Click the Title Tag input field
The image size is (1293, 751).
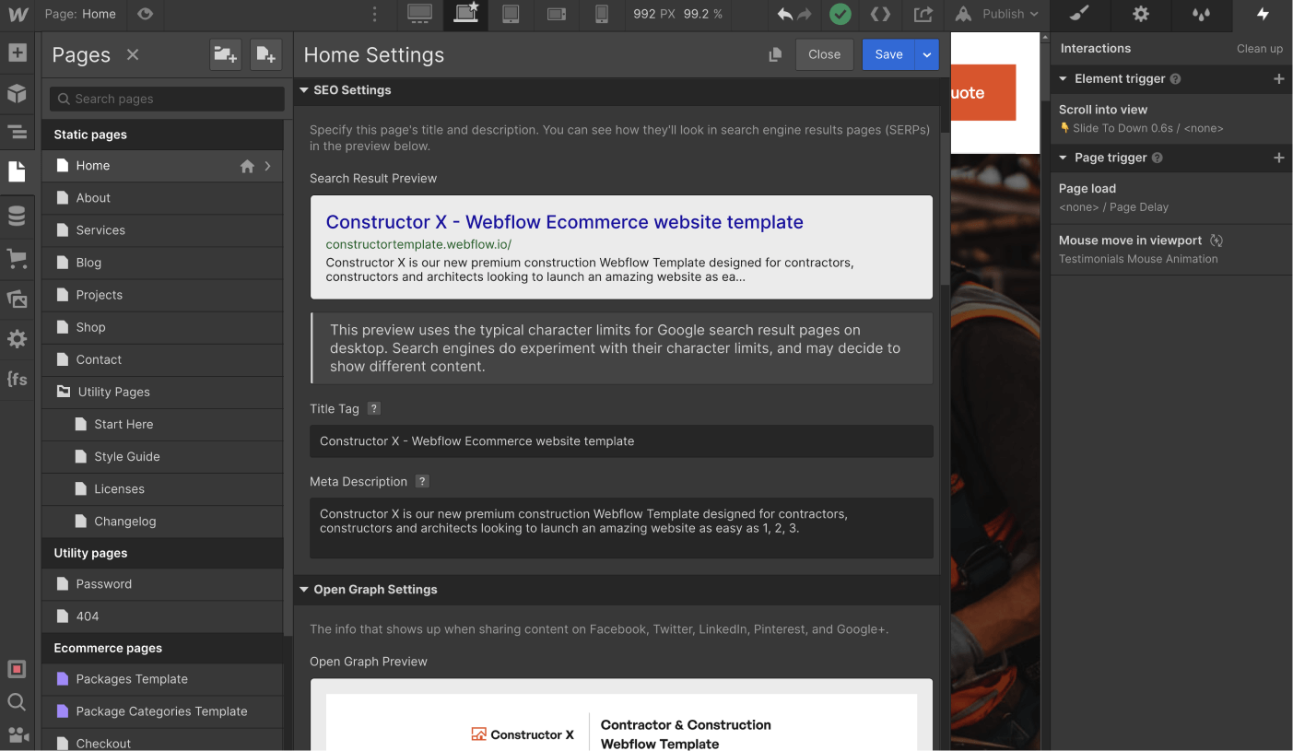621,441
